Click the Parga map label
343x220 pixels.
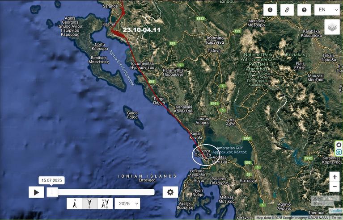click(159, 101)
